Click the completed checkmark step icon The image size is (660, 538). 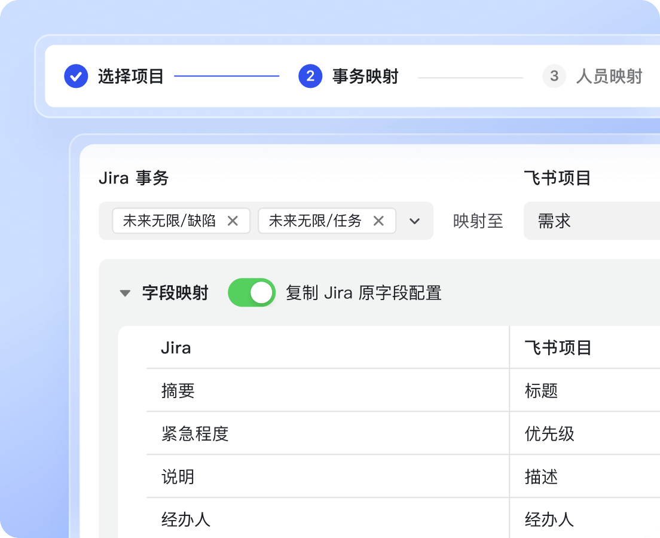pos(76,76)
